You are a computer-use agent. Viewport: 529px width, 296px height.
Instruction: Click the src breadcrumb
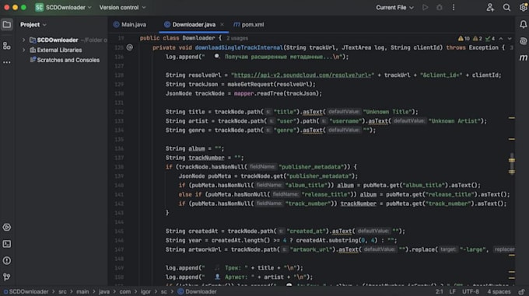(62, 291)
